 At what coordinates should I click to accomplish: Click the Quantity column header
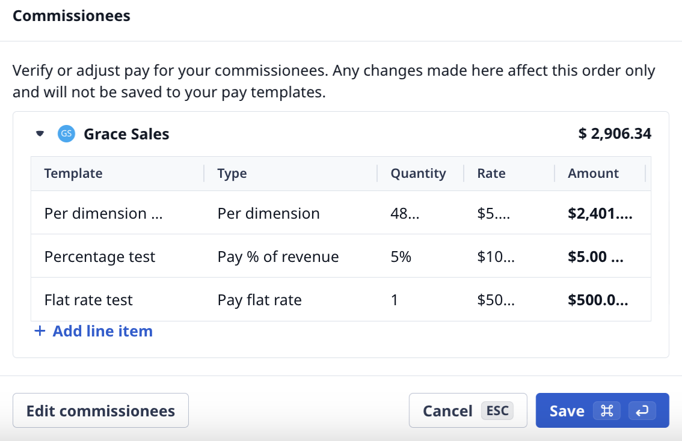(x=418, y=174)
